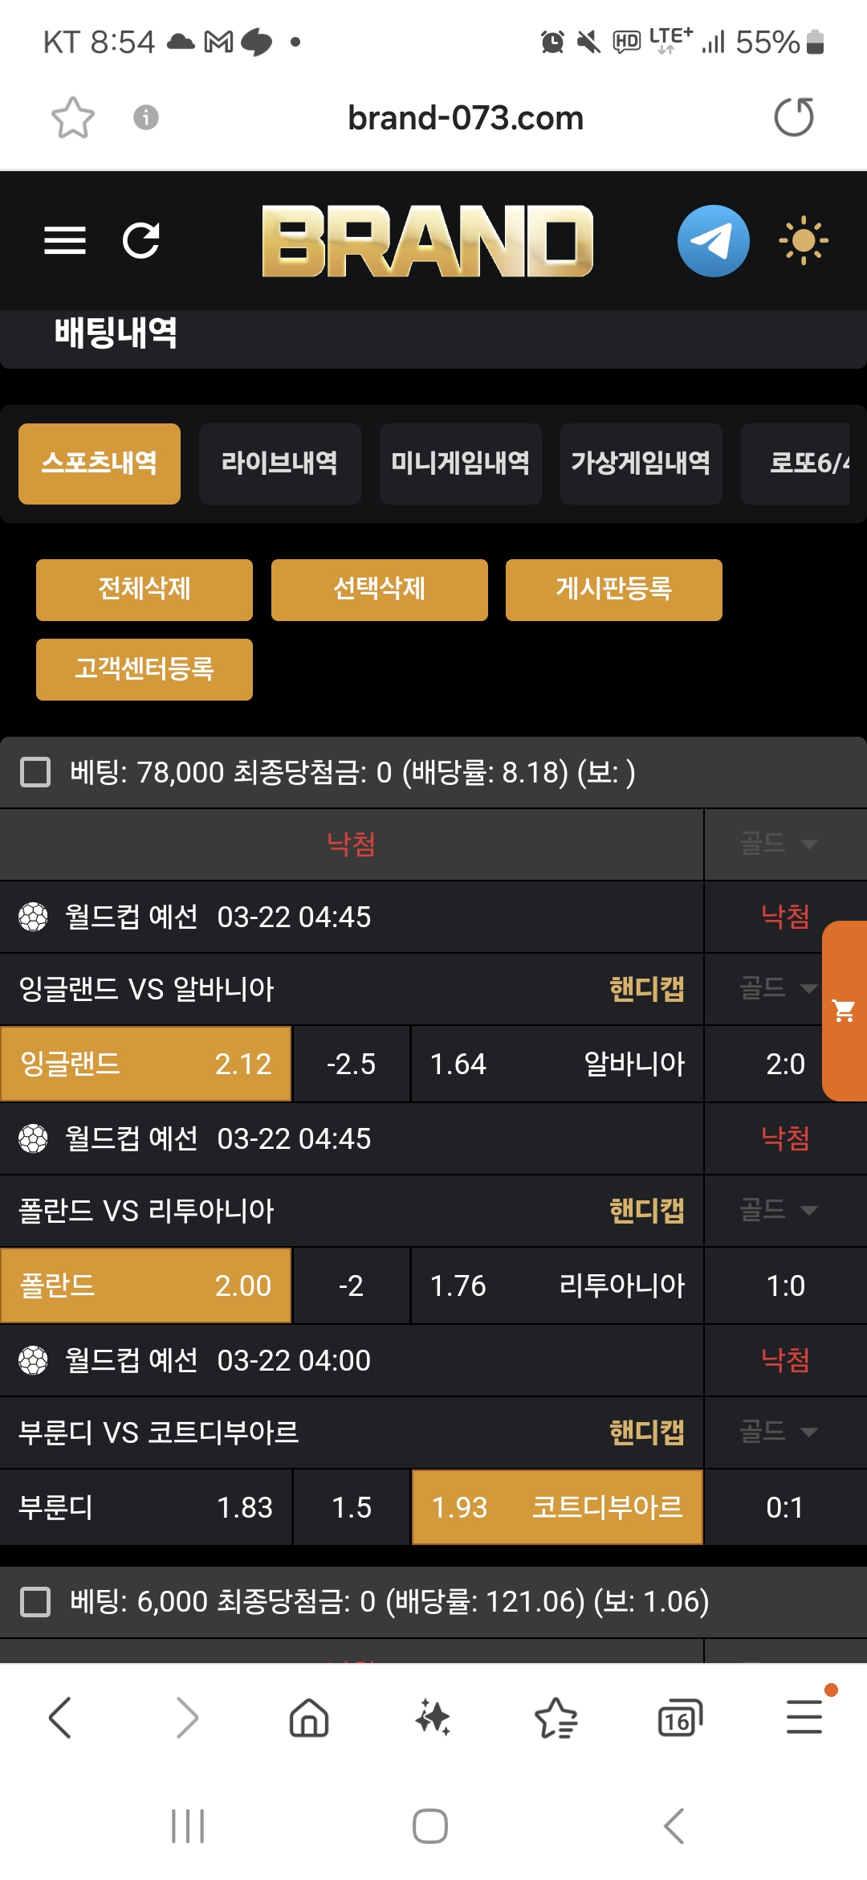Viewport: 867px width, 1880px height.
Task: Click the site refresh icon beside menu
Action: pyautogui.click(x=141, y=240)
